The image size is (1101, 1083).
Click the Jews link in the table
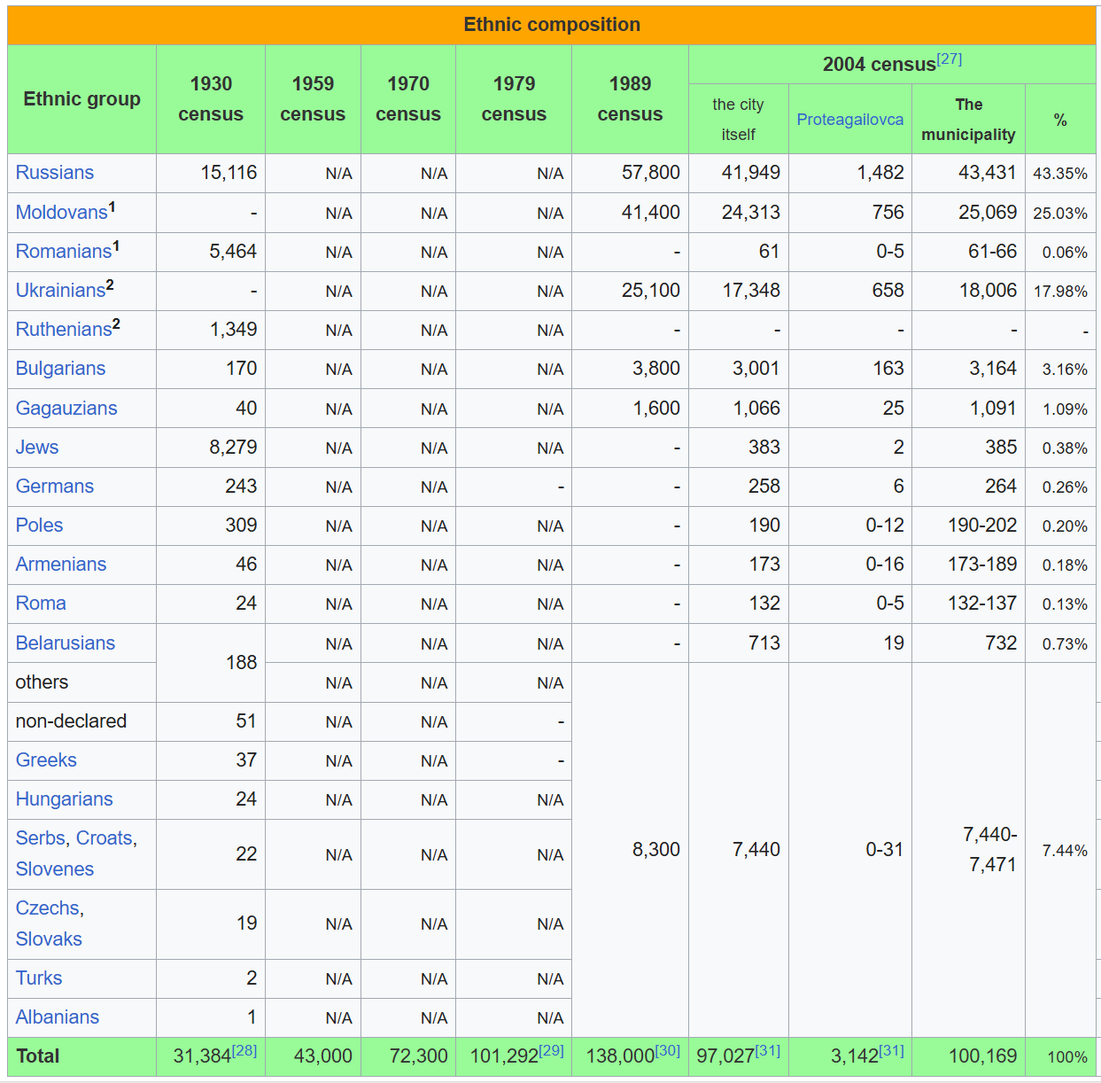[37, 448]
